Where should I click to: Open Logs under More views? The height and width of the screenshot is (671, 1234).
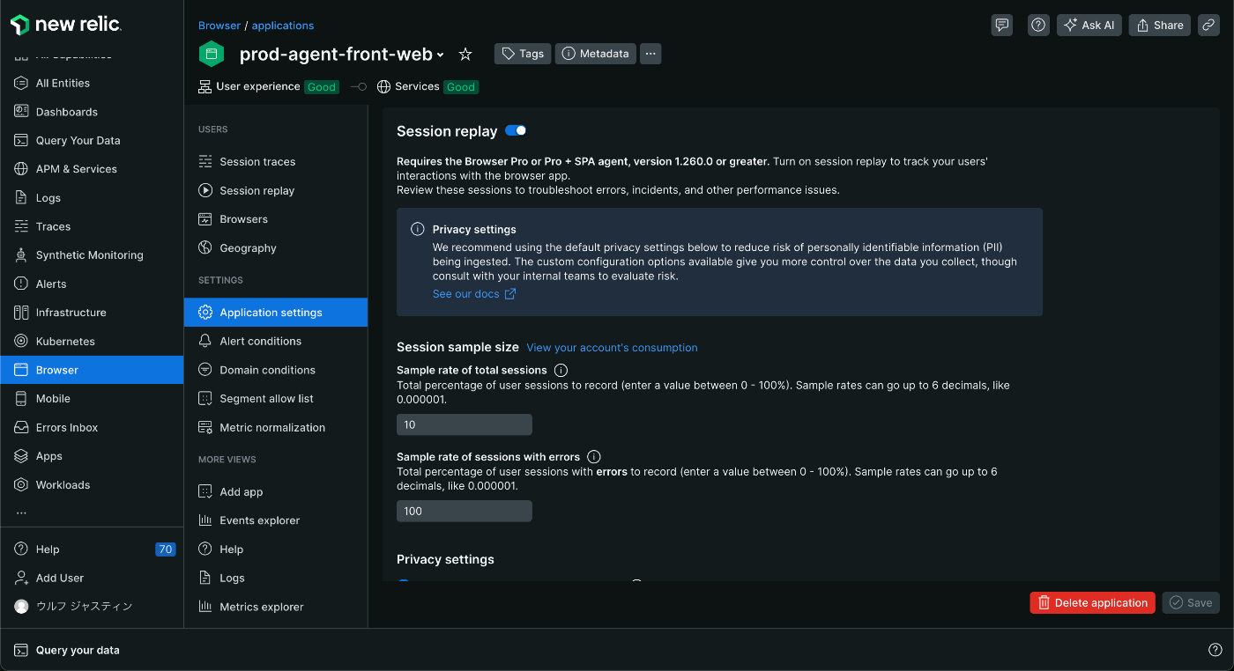(x=276, y=578)
